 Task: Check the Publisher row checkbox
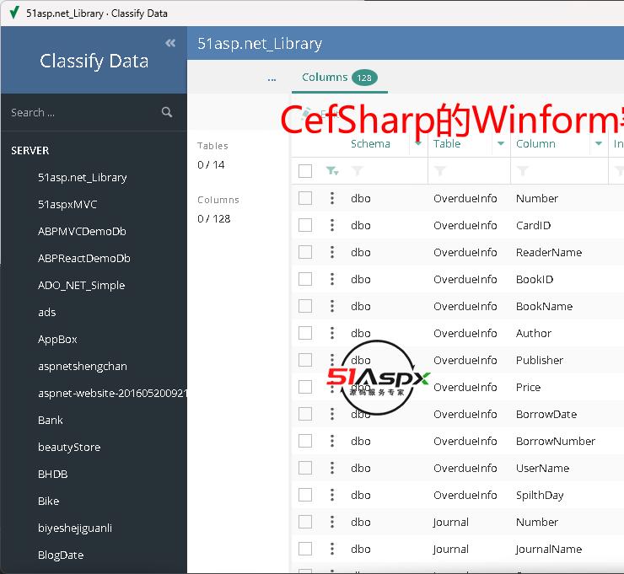[305, 360]
